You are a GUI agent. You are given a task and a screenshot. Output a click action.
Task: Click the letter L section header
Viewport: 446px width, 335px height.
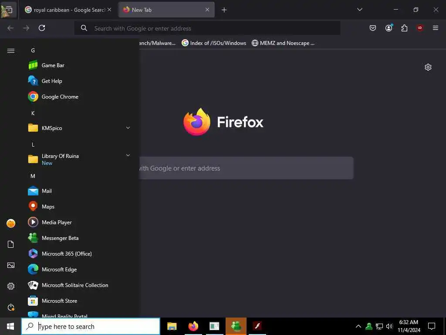[33, 144]
